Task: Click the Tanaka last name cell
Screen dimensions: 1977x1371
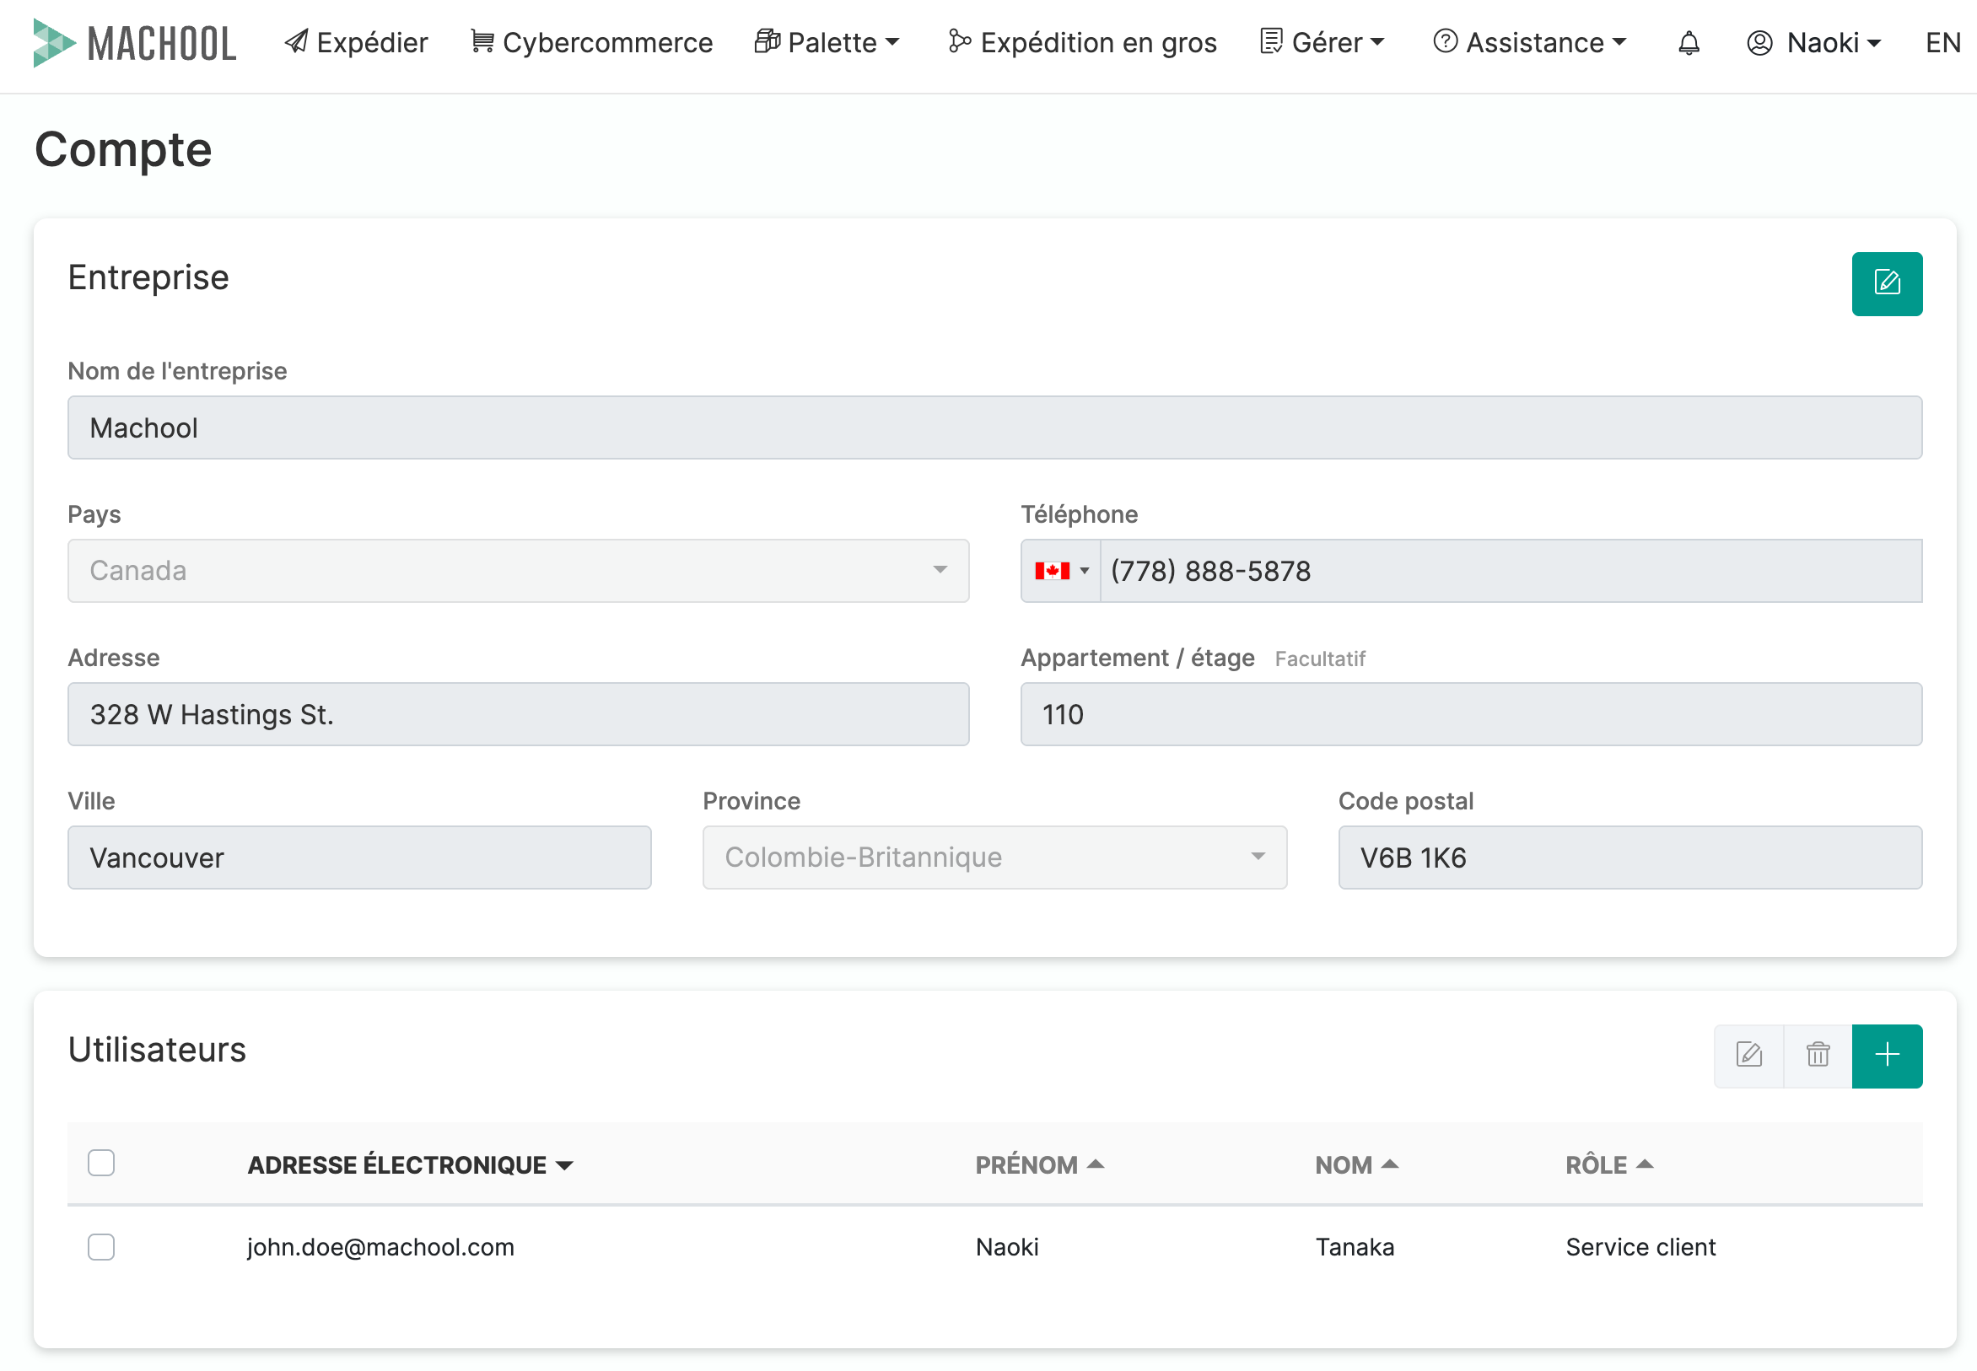Action: coord(1354,1246)
